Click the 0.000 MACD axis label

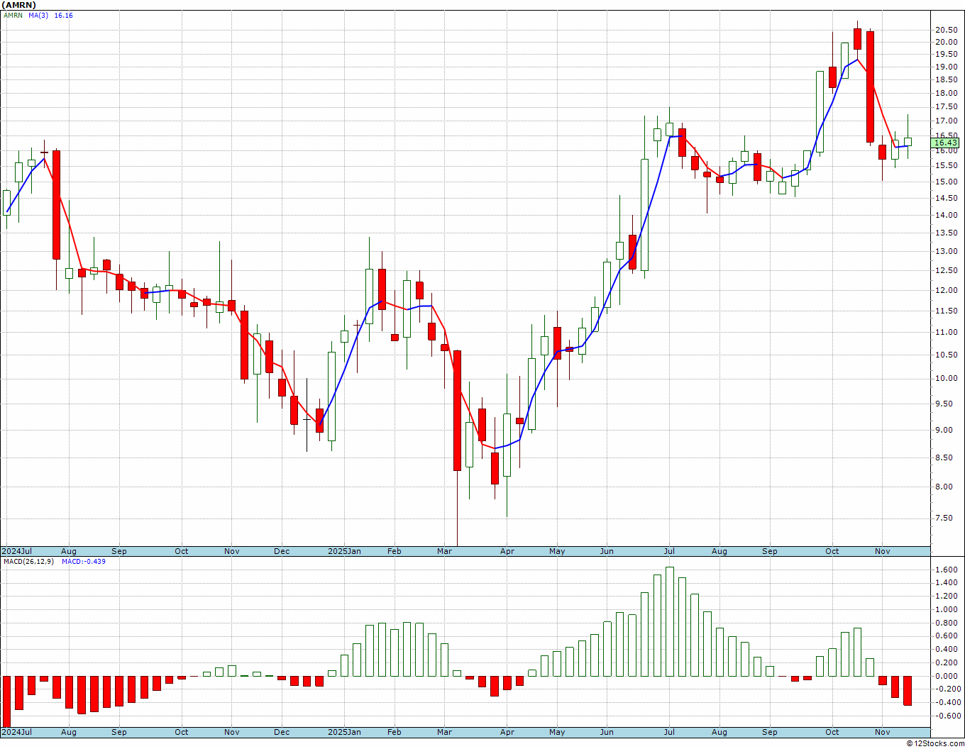[x=947, y=677]
